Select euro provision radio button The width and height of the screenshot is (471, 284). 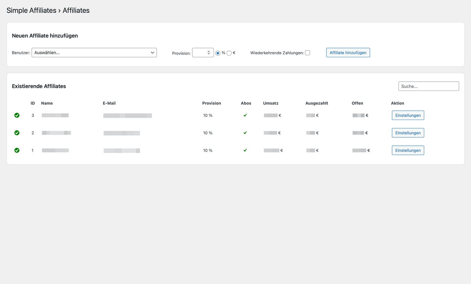229,53
